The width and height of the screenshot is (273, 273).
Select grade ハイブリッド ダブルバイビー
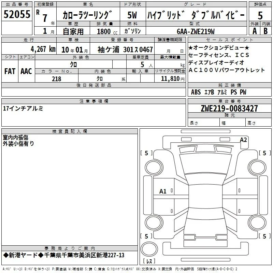196,15
